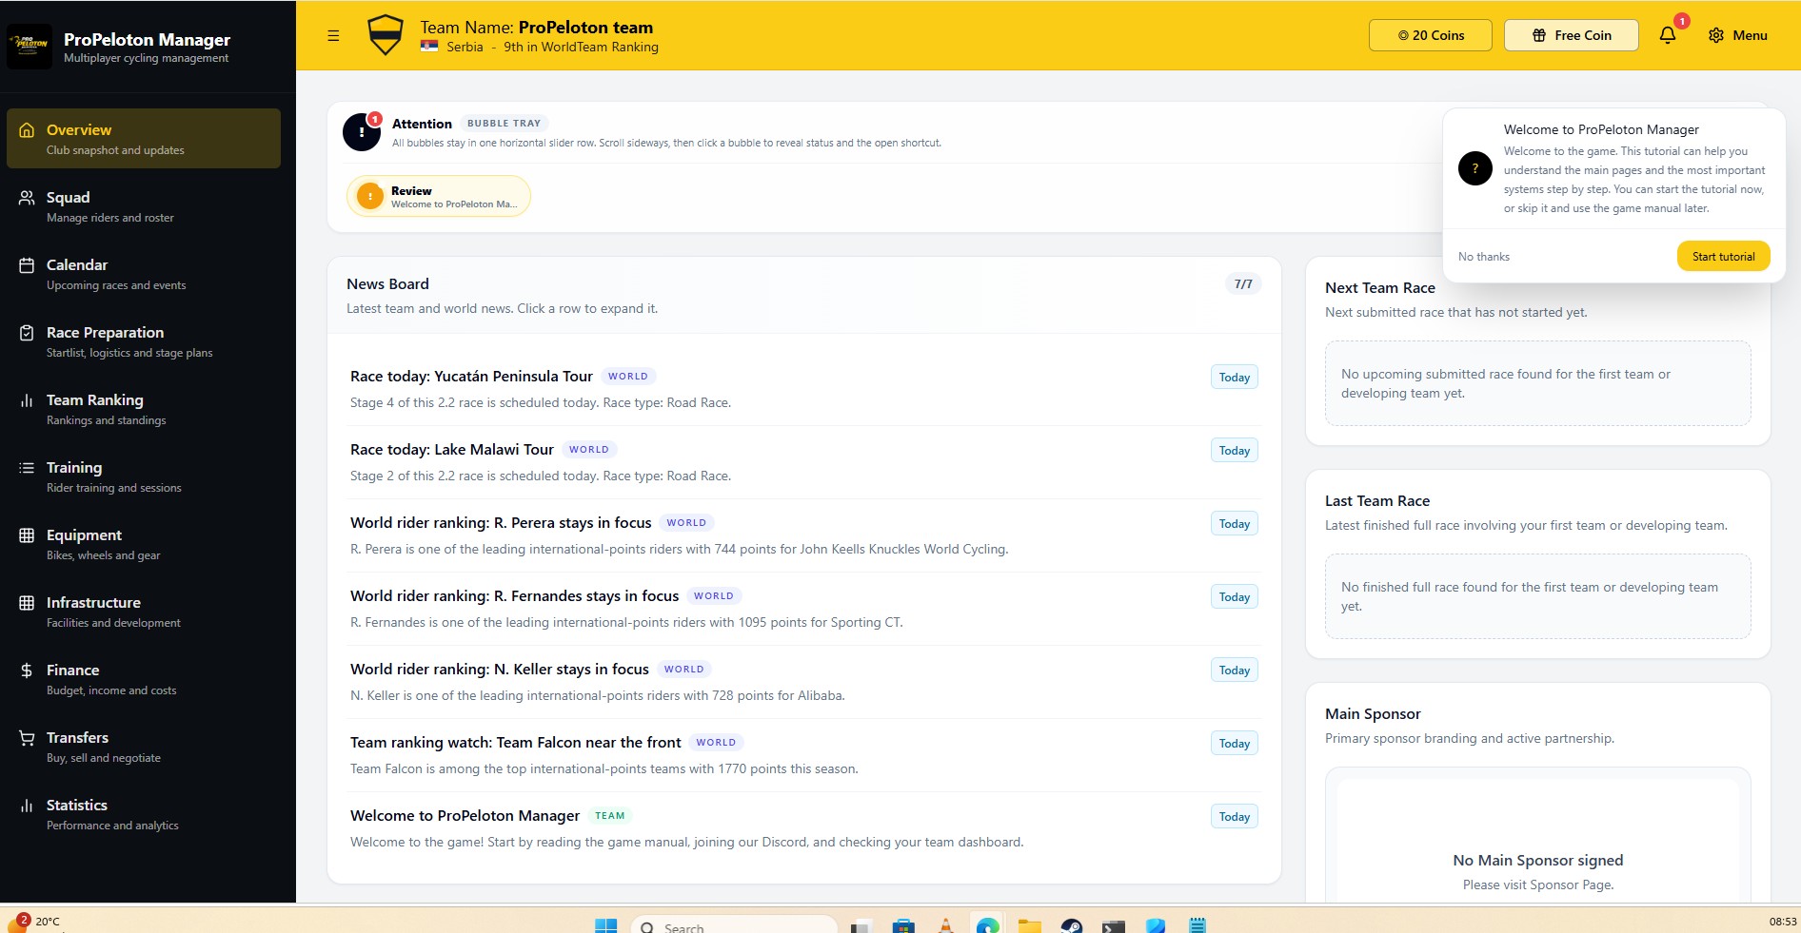
Task: Open the Equipment page
Action: coord(144,544)
